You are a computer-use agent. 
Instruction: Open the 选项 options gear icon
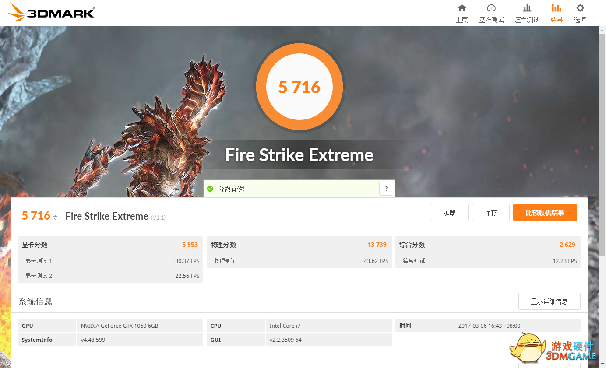click(x=580, y=8)
